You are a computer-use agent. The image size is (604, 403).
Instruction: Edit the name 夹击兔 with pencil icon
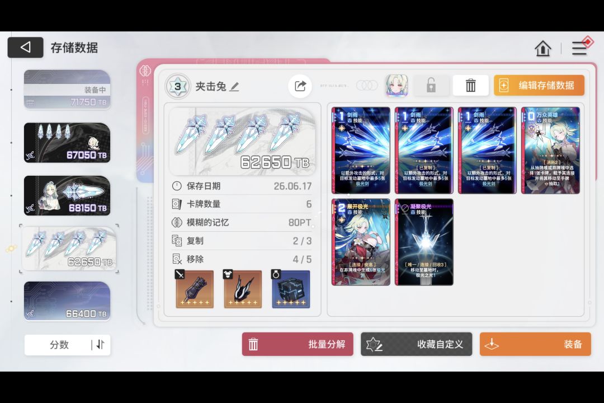click(x=234, y=87)
